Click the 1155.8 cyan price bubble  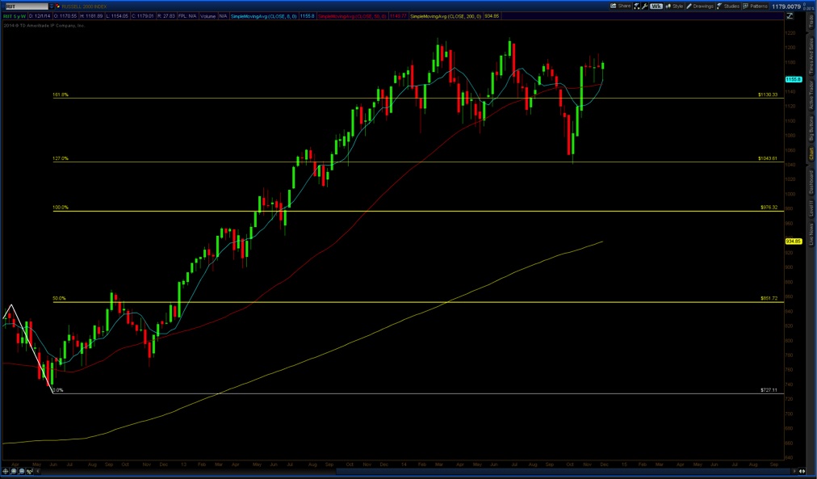pos(793,79)
